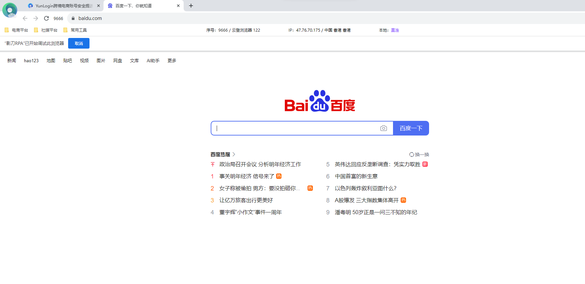Expand the 更多 navigation menu

[172, 61]
